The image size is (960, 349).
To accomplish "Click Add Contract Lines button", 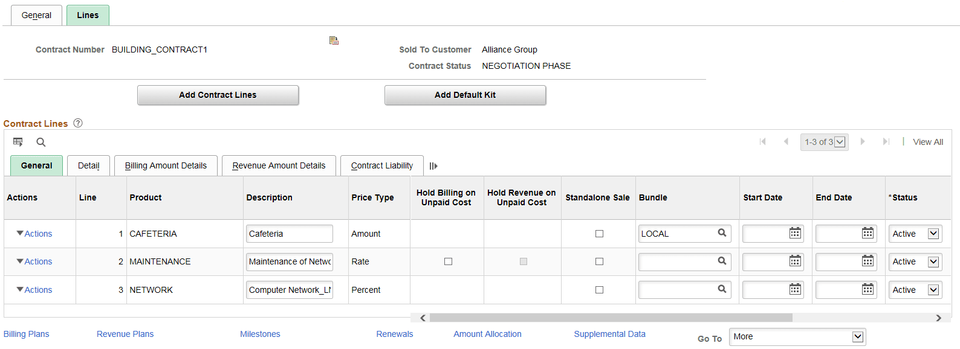I will [218, 95].
